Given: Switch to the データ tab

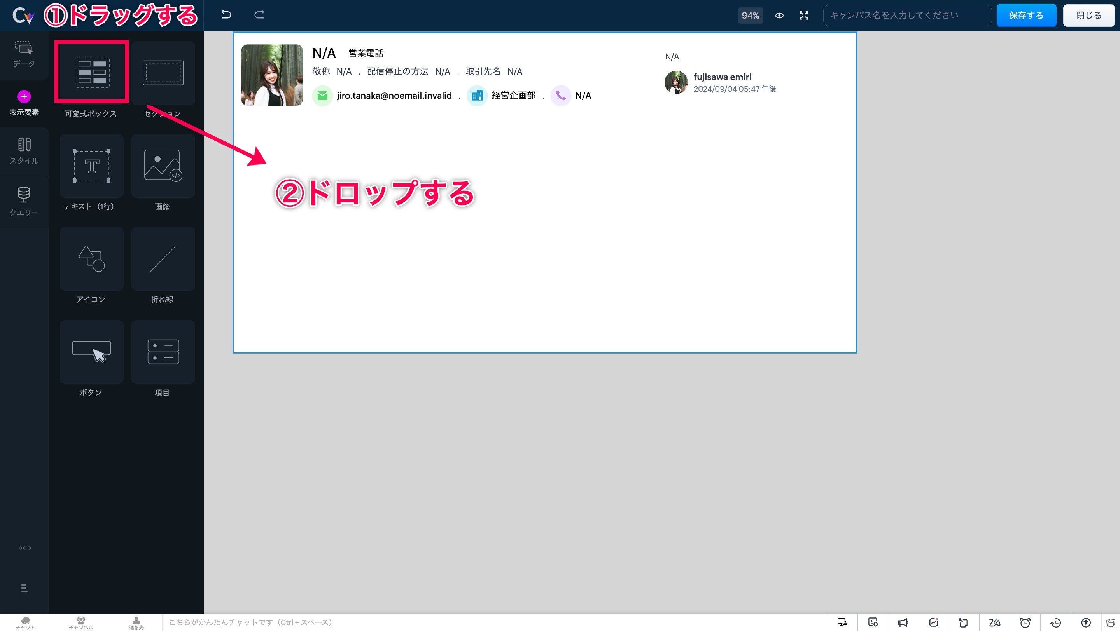Looking at the screenshot, I should click(x=24, y=54).
